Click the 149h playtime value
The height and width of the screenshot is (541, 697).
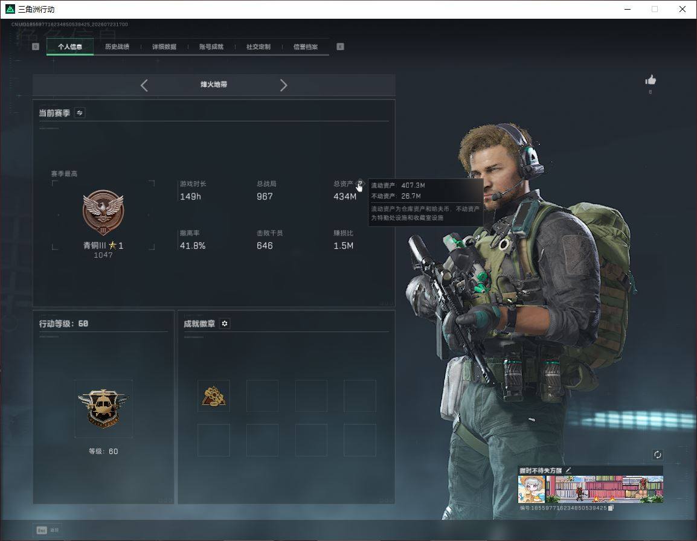point(190,196)
